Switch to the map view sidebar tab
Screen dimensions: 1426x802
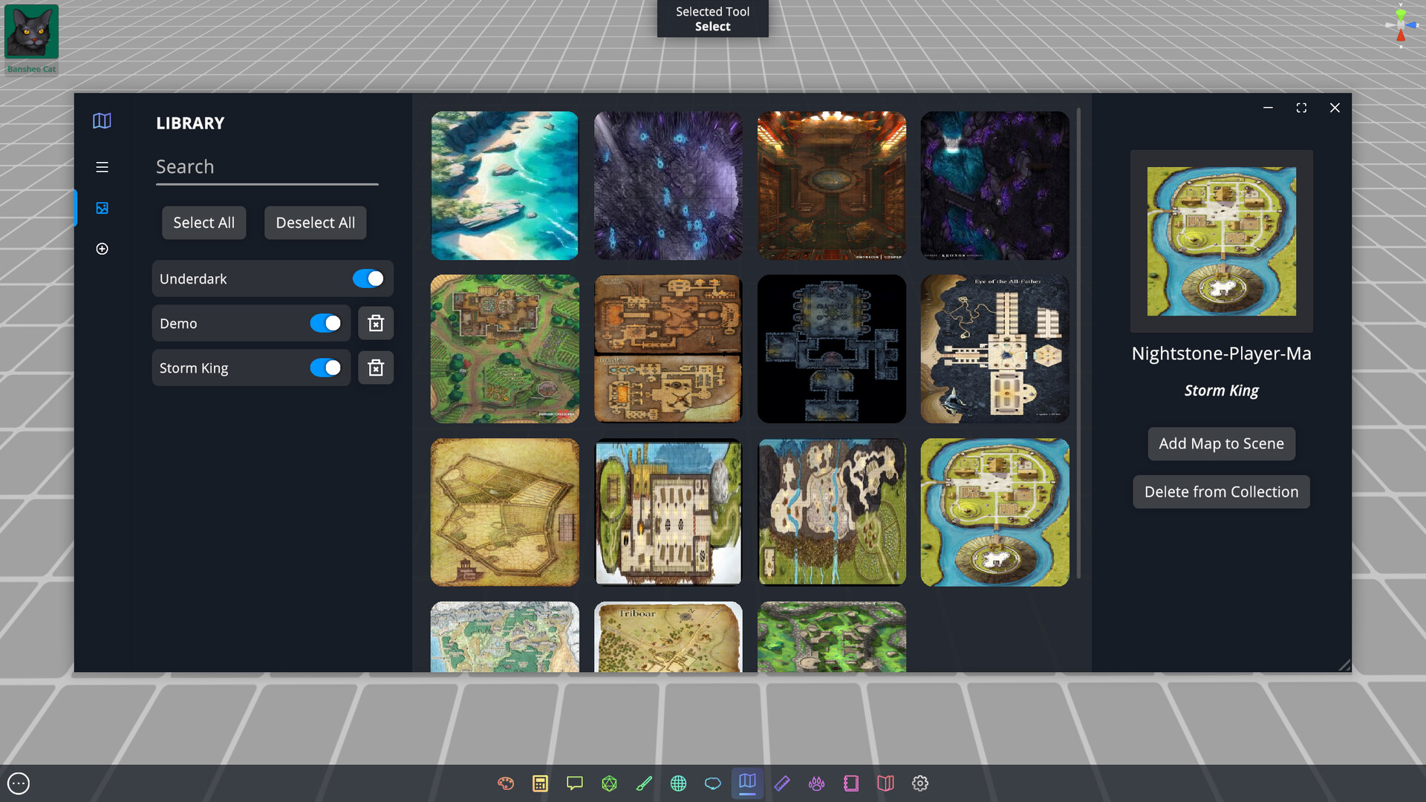[102, 121]
